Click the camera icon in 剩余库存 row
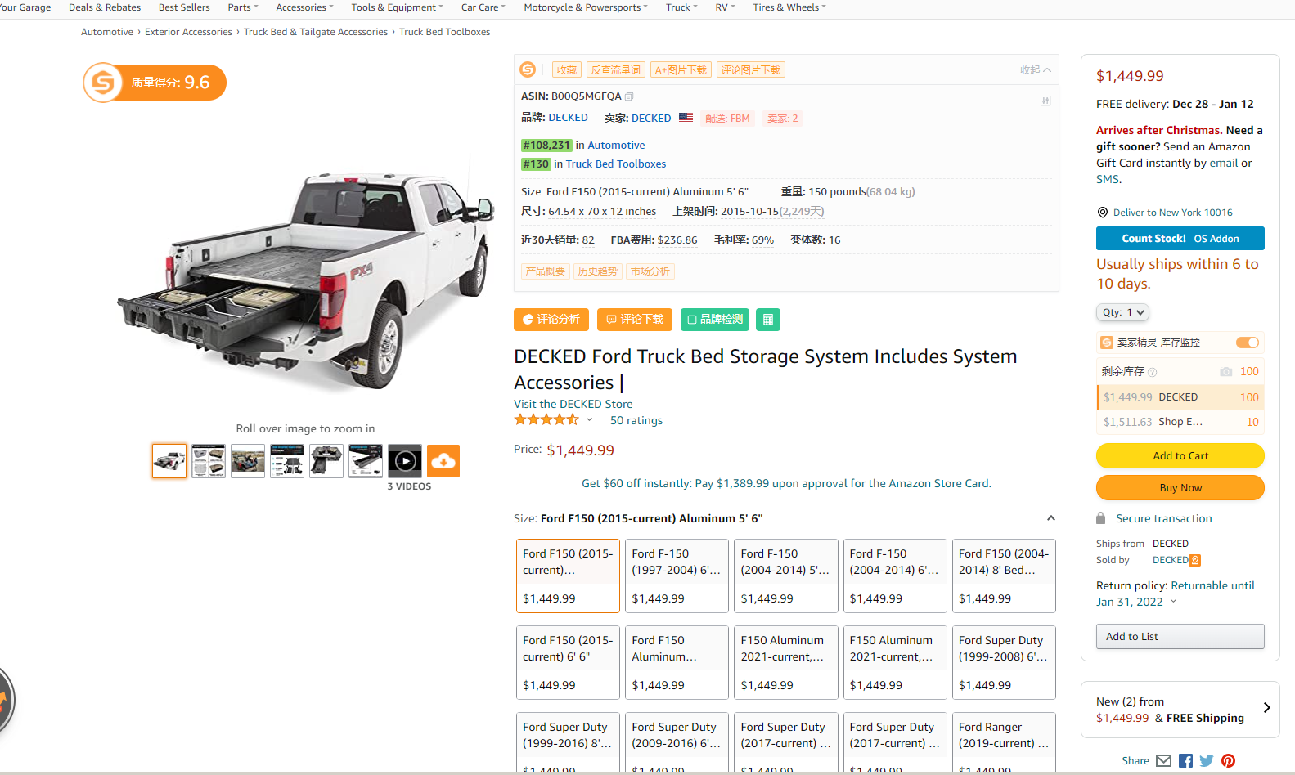 click(1225, 372)
